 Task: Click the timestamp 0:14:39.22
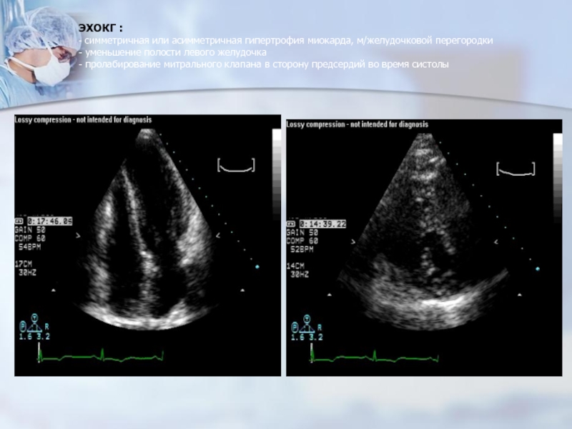[322, 224]
